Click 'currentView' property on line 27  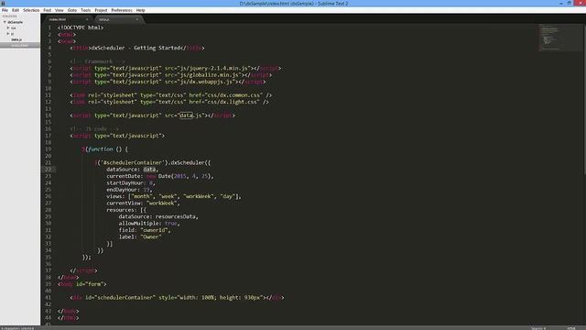coord(123,203)
